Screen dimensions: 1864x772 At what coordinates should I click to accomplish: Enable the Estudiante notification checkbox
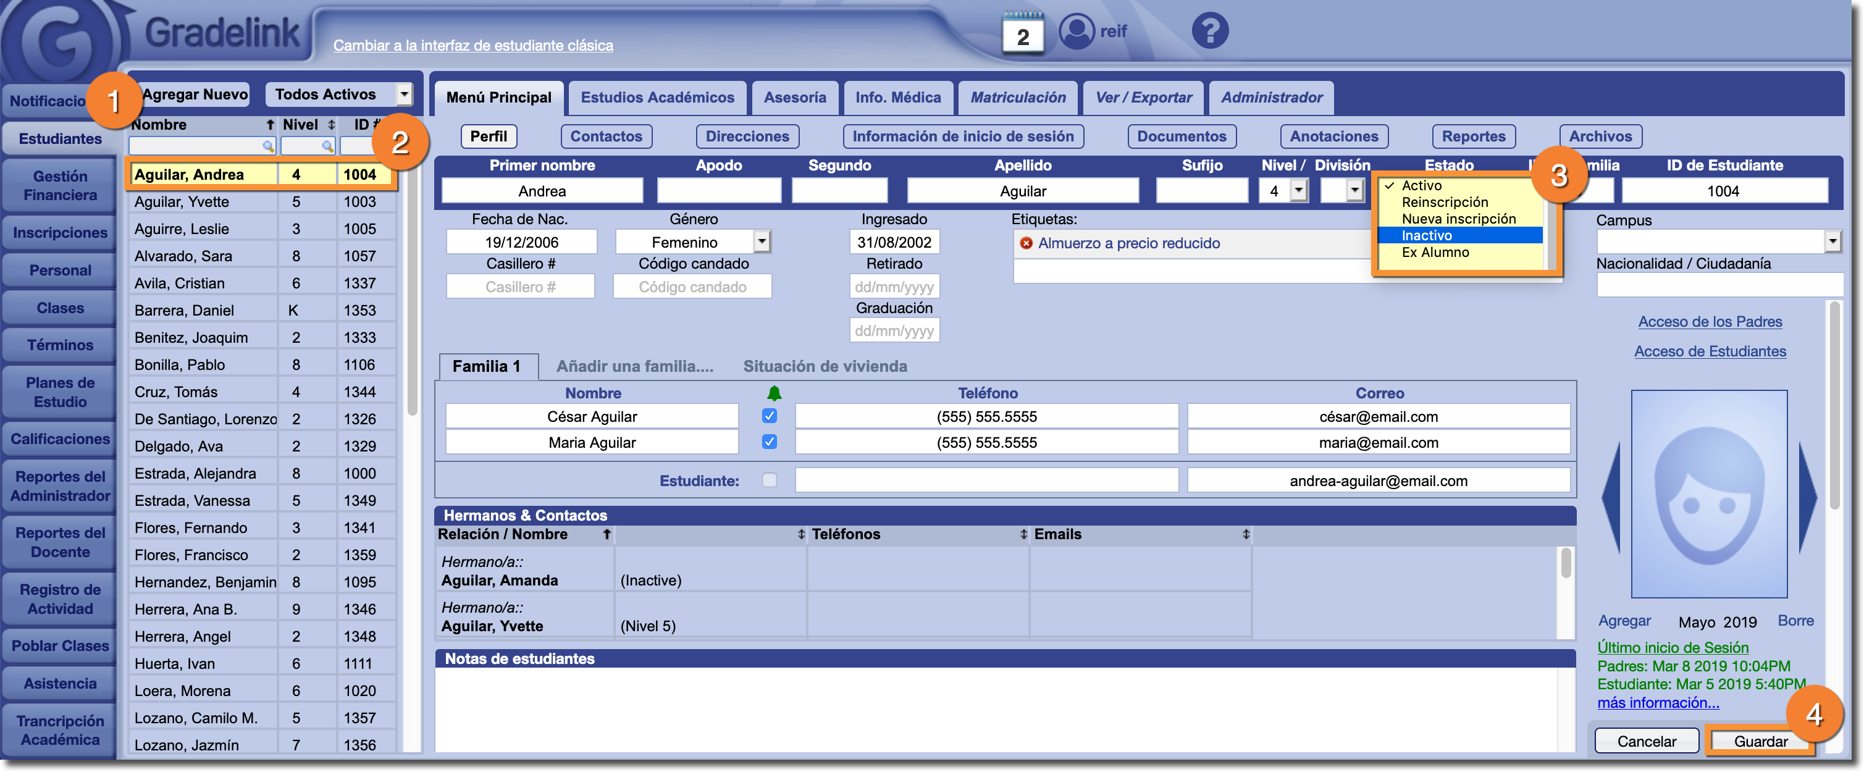pyautogui.click(x=769, y=480)
